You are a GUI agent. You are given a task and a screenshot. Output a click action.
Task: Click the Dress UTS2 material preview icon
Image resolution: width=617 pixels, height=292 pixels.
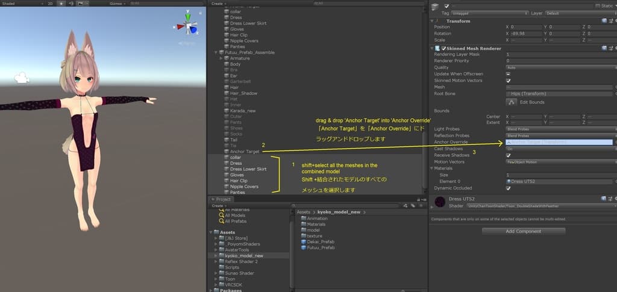[440, 202]
